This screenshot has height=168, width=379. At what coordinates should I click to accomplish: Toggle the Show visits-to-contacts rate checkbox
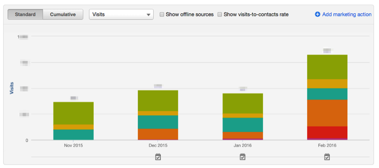(x=220, y=14)
